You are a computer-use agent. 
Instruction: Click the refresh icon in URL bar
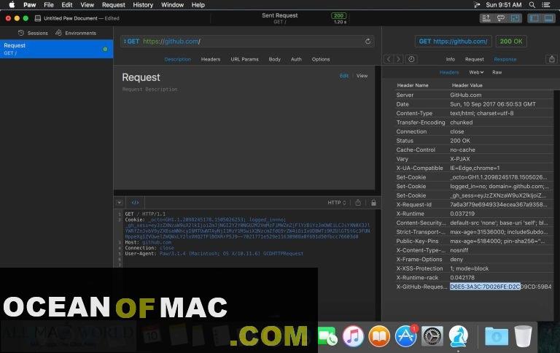[367, 42]
